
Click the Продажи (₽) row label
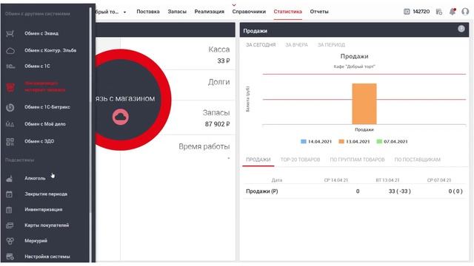coord(261,191)
